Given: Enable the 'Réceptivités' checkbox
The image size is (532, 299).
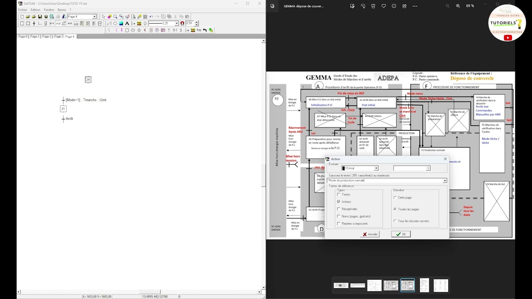Looking at the screenshot, I should (339, 209).
